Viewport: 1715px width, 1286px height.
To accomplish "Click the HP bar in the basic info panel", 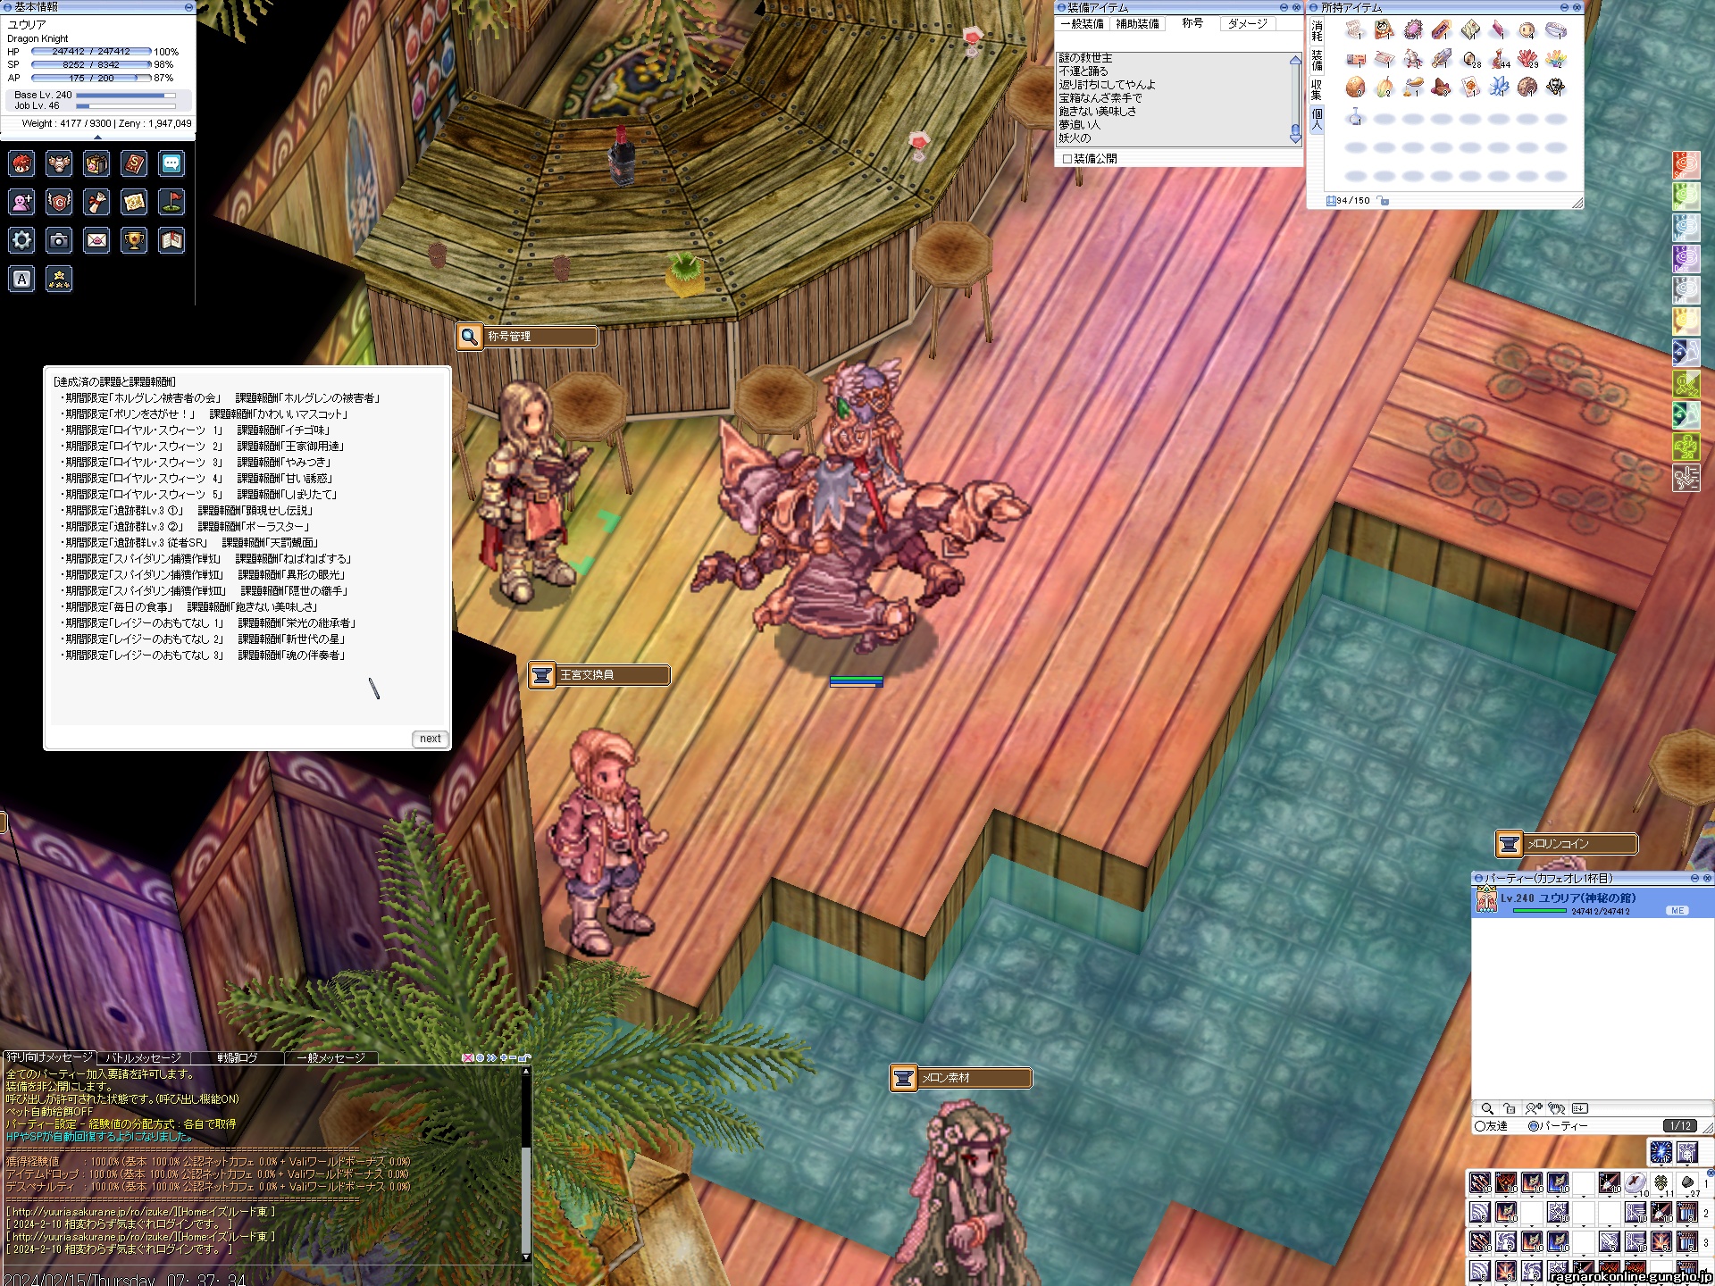I will click(91, 52).
